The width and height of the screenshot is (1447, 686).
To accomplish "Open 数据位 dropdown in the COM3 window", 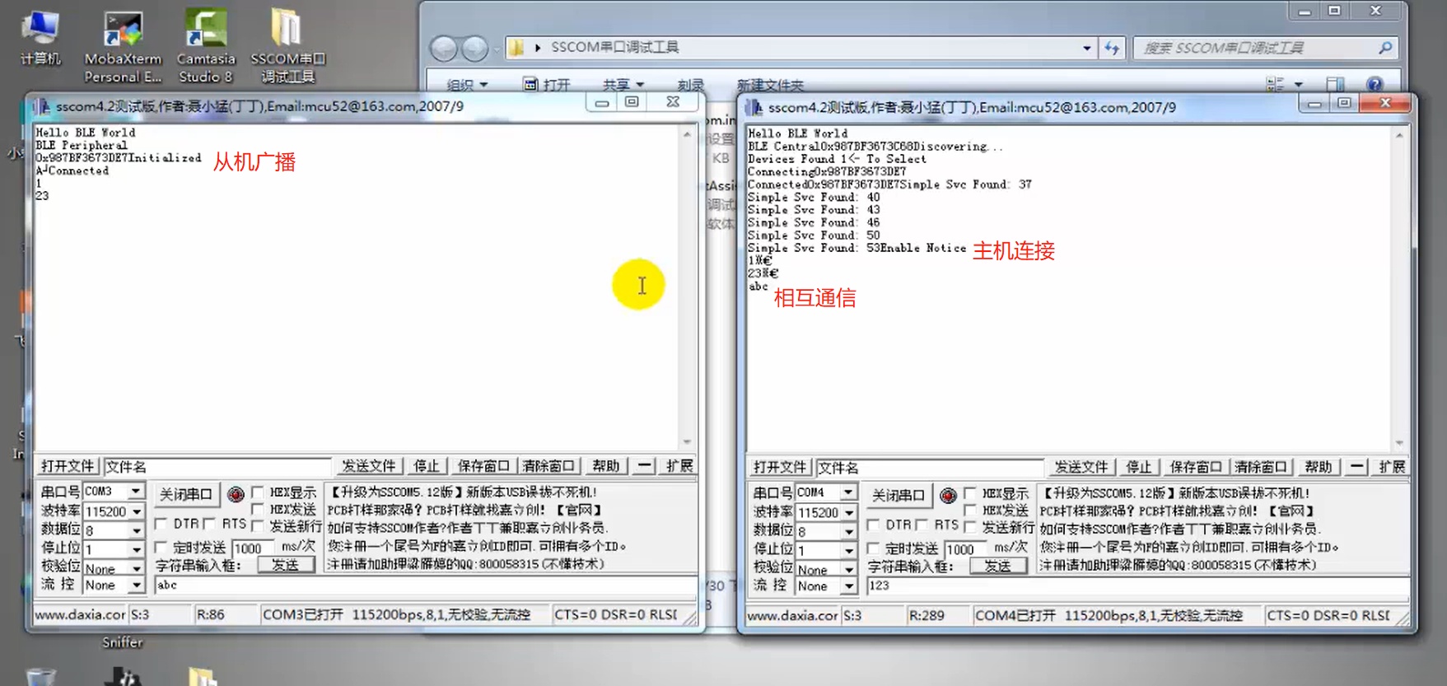I will coord(136,530).
